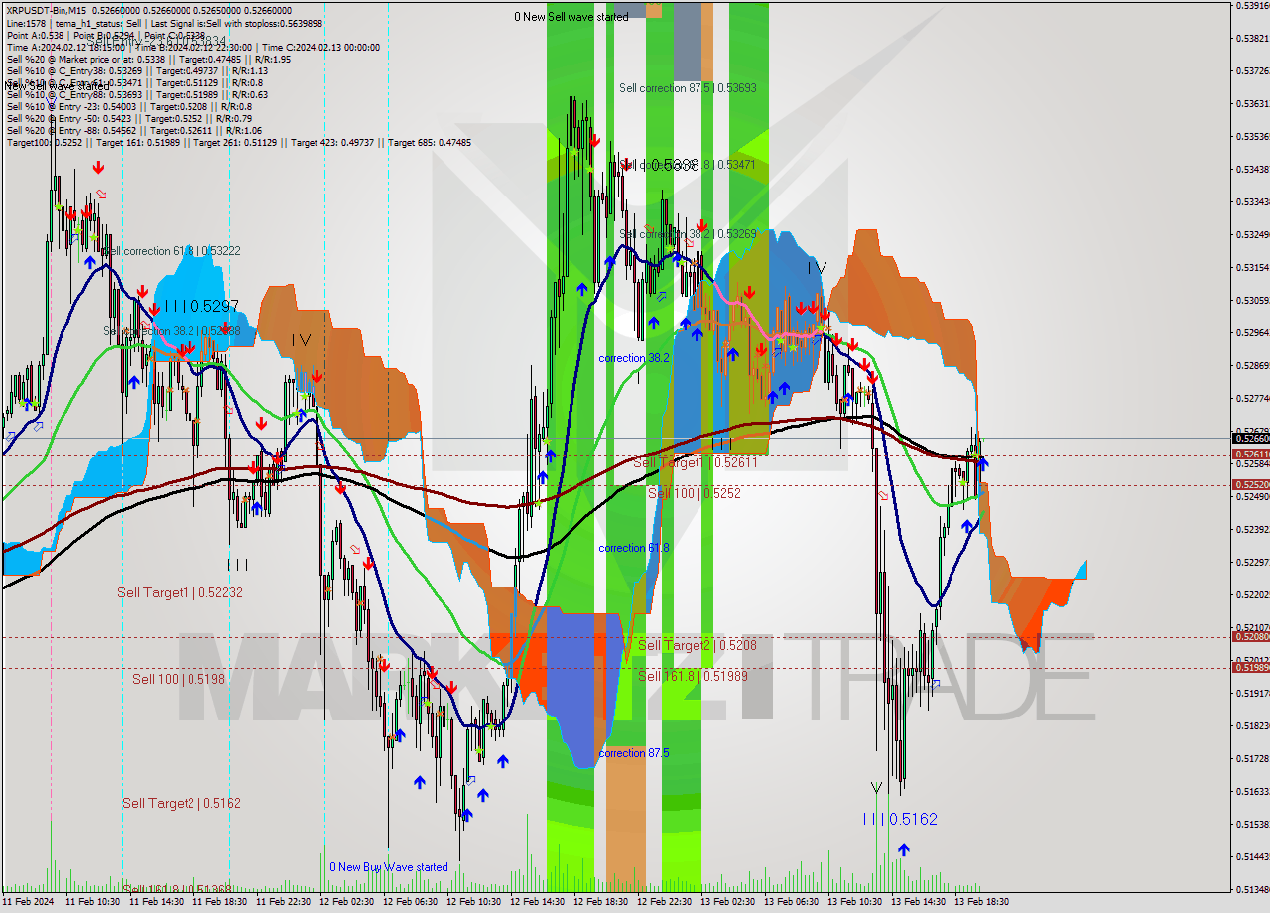The image size is (1270, 913).
Task: Click 'Sell correction 87.5 | 0.53693' label
Action: (x=688, y=88)
